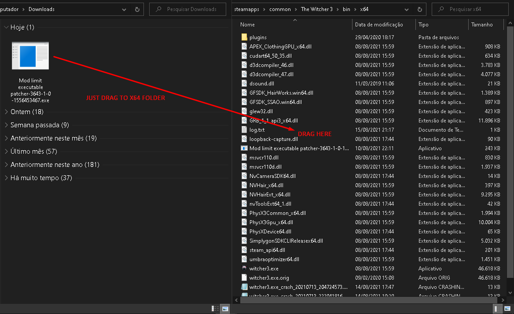514x314 pixels.
Task: Expand the Último mês (57) group
Action: (x=6, y=151)
